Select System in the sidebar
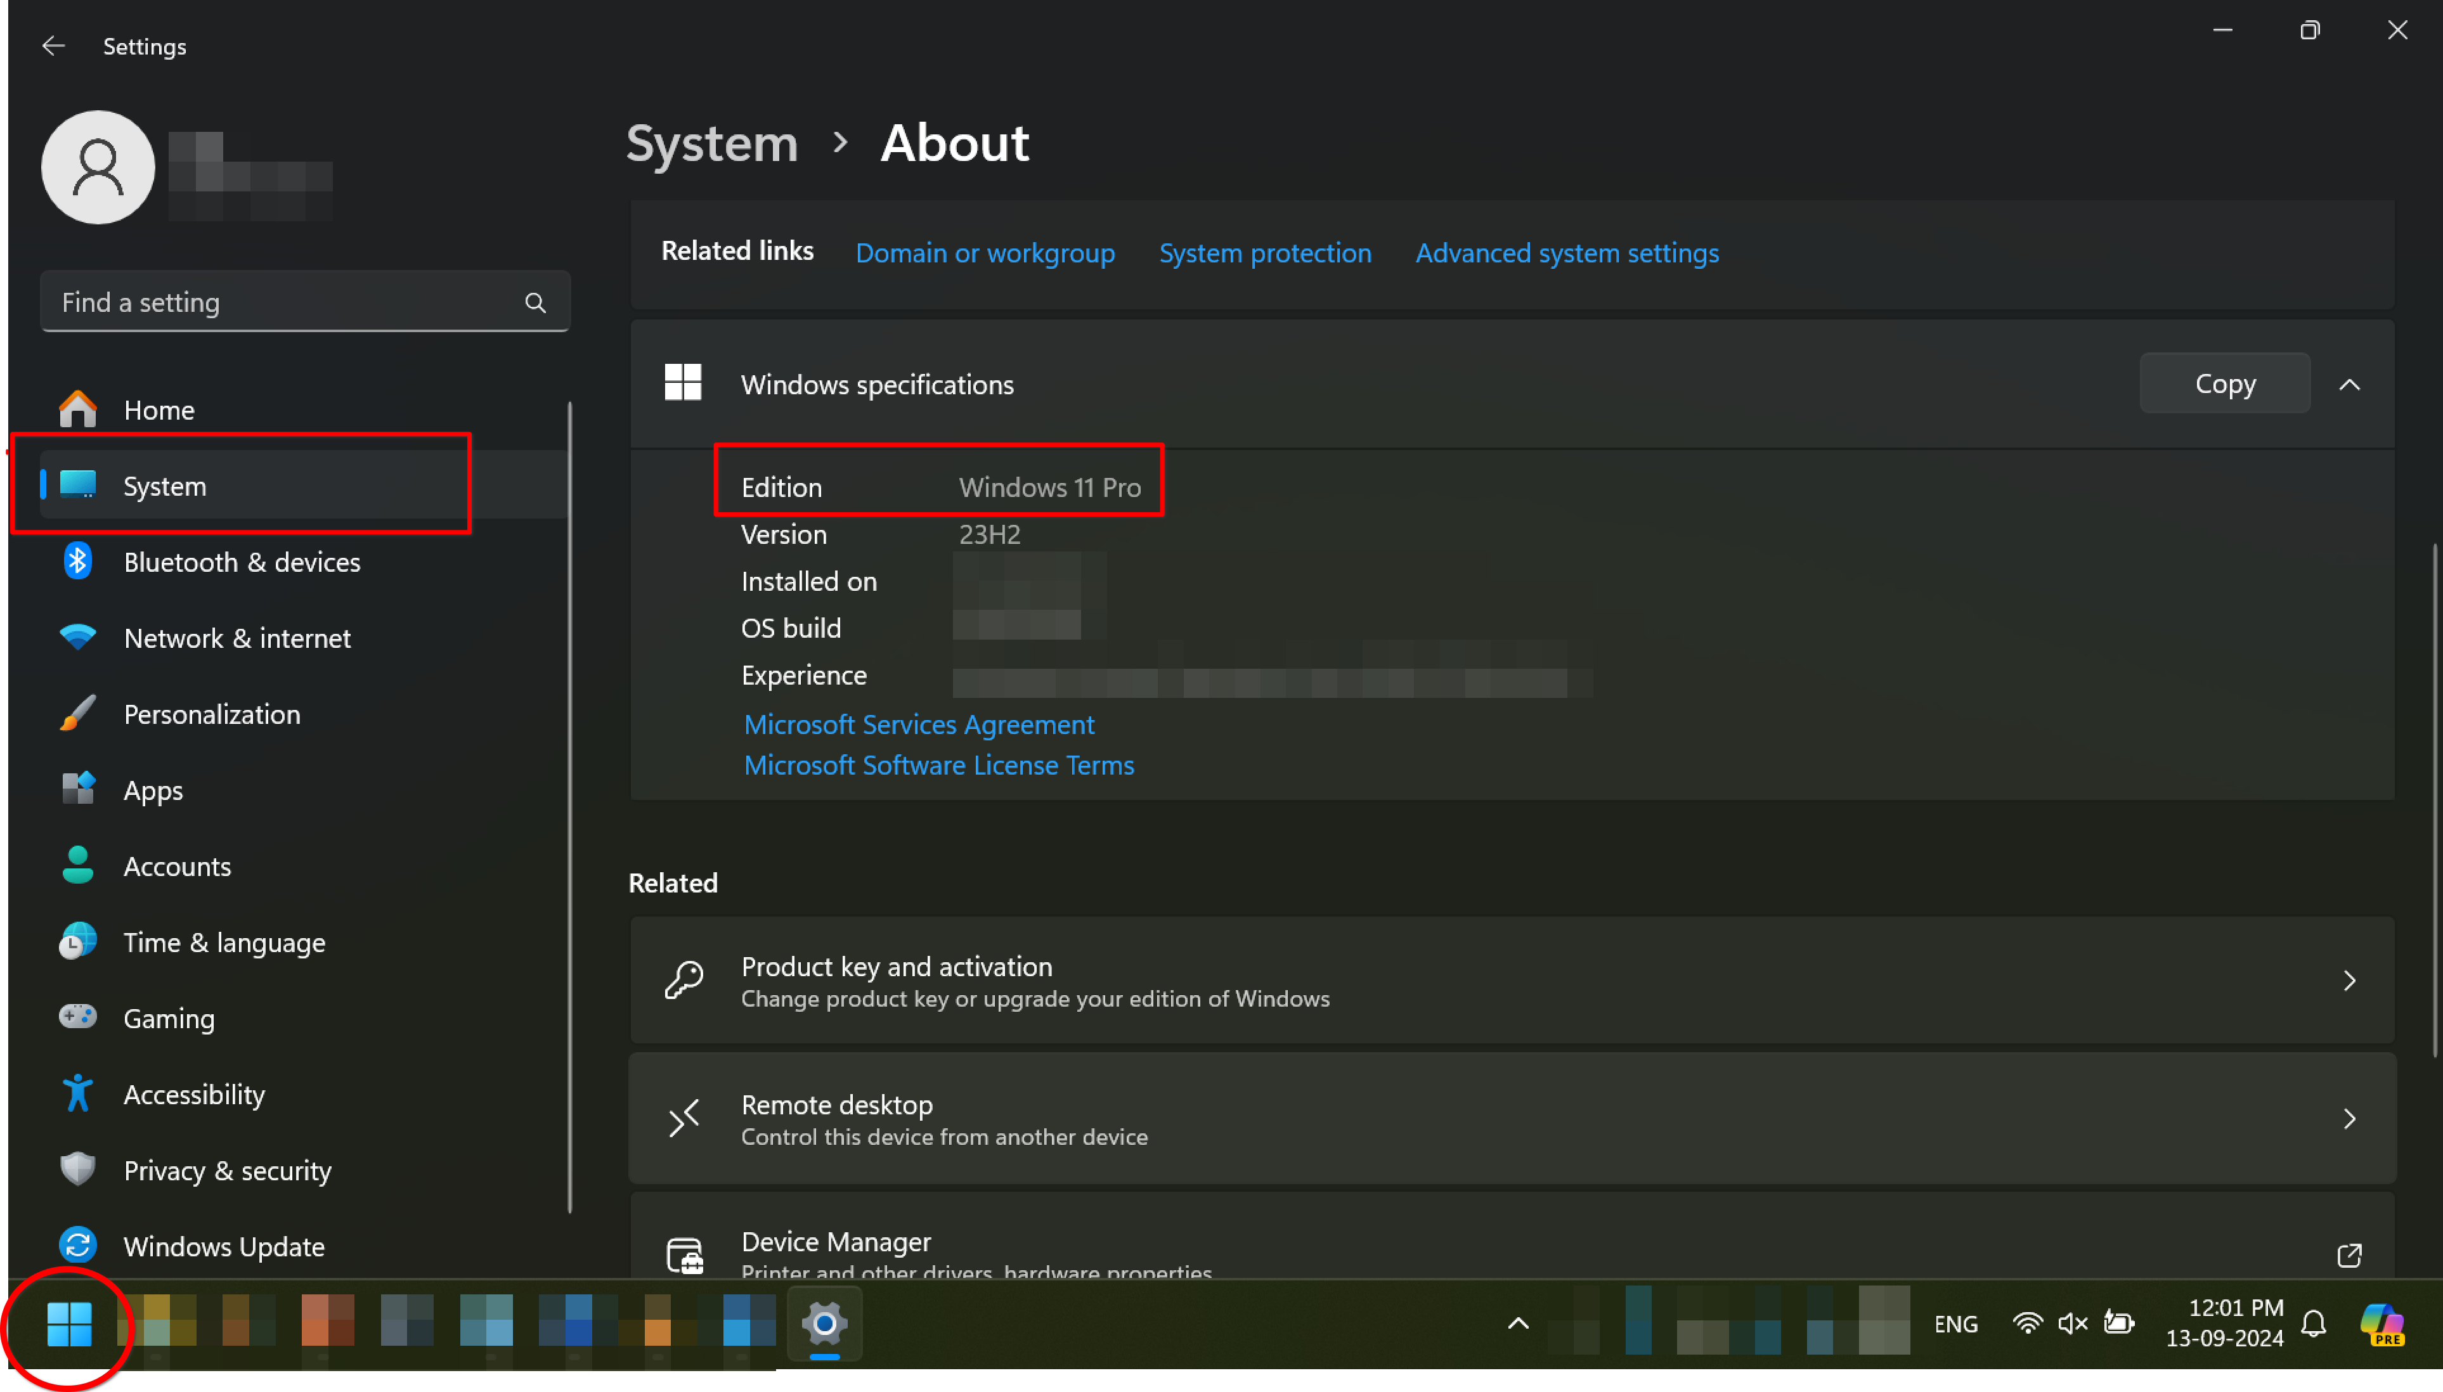This screenshot has height=1392, width=2443. 304,485
